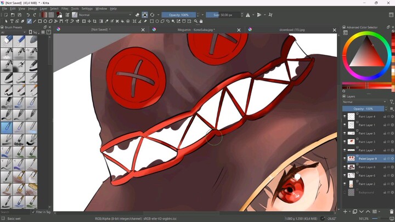395x222 pixels.
Task: Open the Filter menu
Action: pos(65,9)
